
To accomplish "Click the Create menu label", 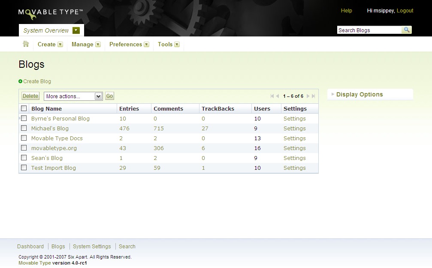I will [x=47, y=44].
